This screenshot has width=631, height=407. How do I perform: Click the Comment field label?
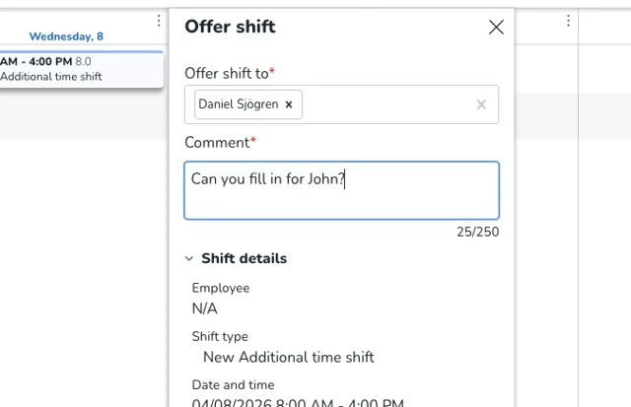[217, 143]
